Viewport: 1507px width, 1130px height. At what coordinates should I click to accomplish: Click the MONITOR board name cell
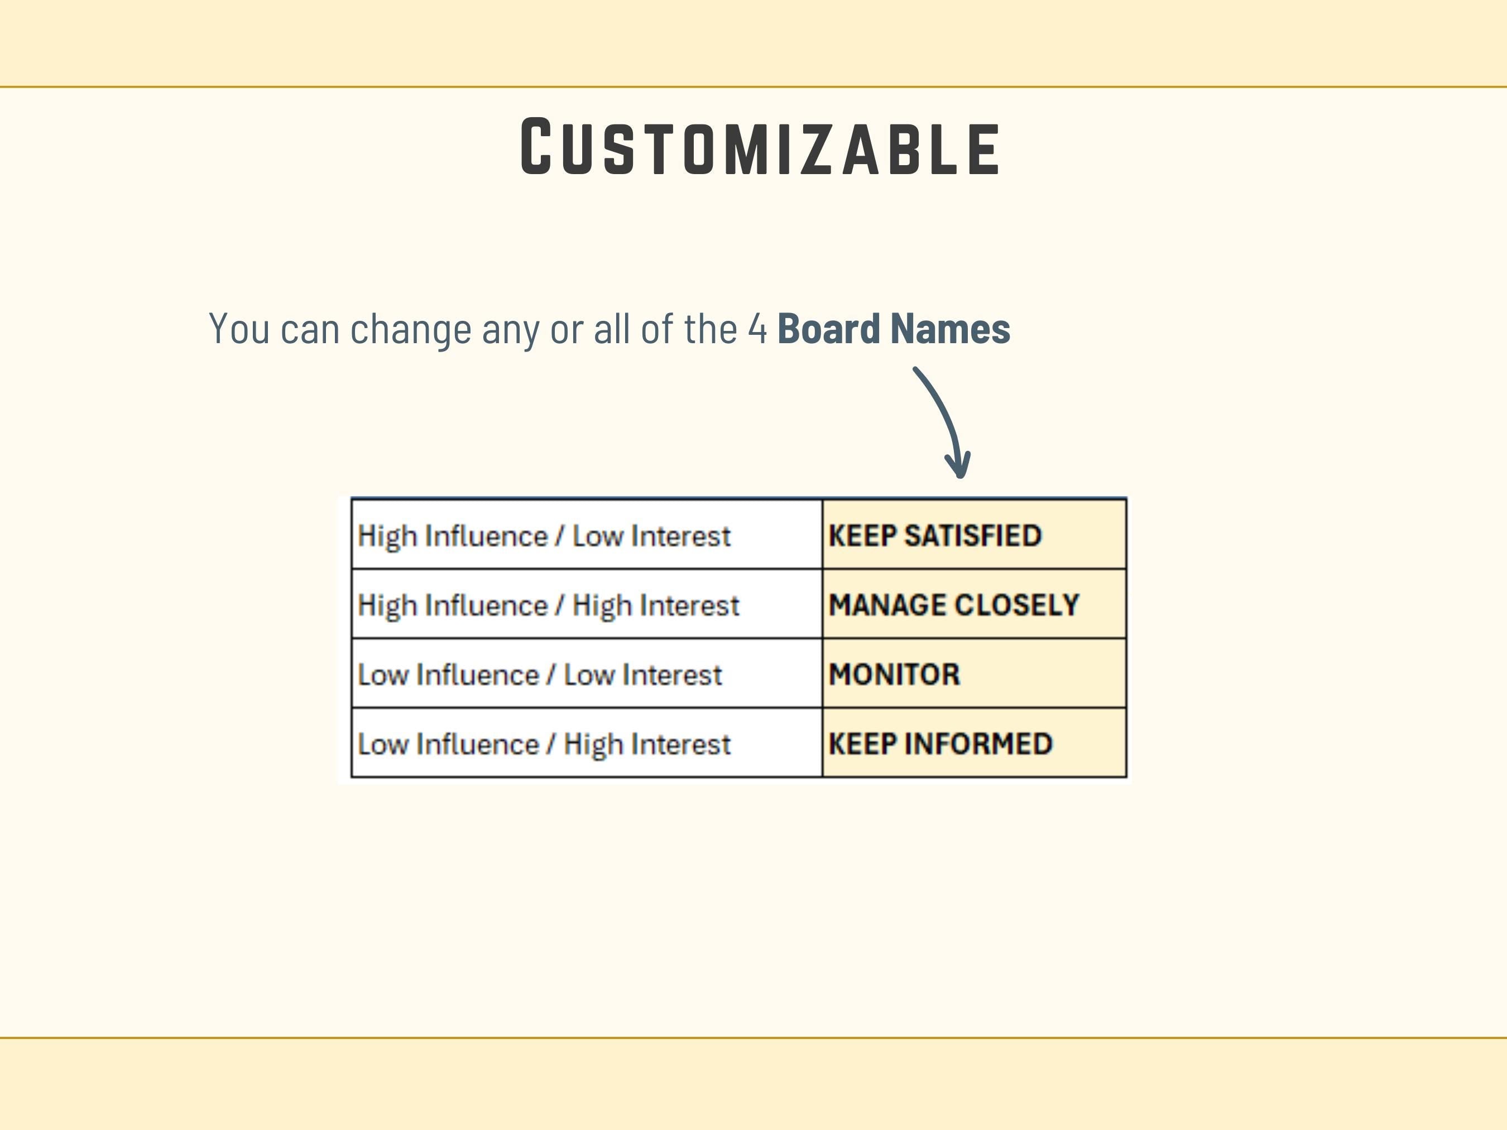(973, 674)
